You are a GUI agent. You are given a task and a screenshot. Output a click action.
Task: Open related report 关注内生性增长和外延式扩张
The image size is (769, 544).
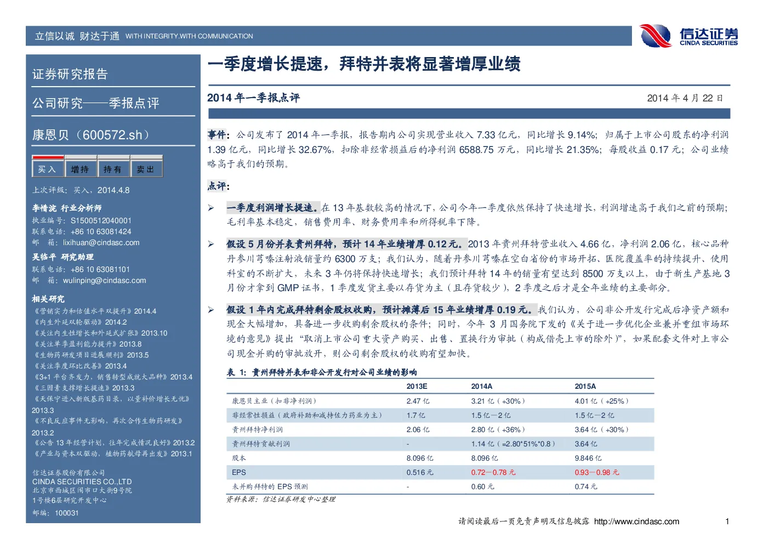[100, 333]
